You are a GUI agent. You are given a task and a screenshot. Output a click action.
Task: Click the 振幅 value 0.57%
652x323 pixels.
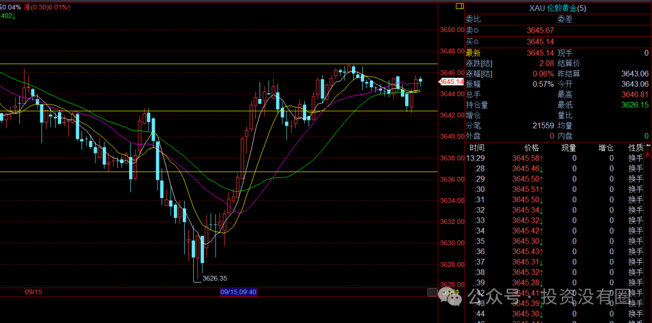coord(543,85)
